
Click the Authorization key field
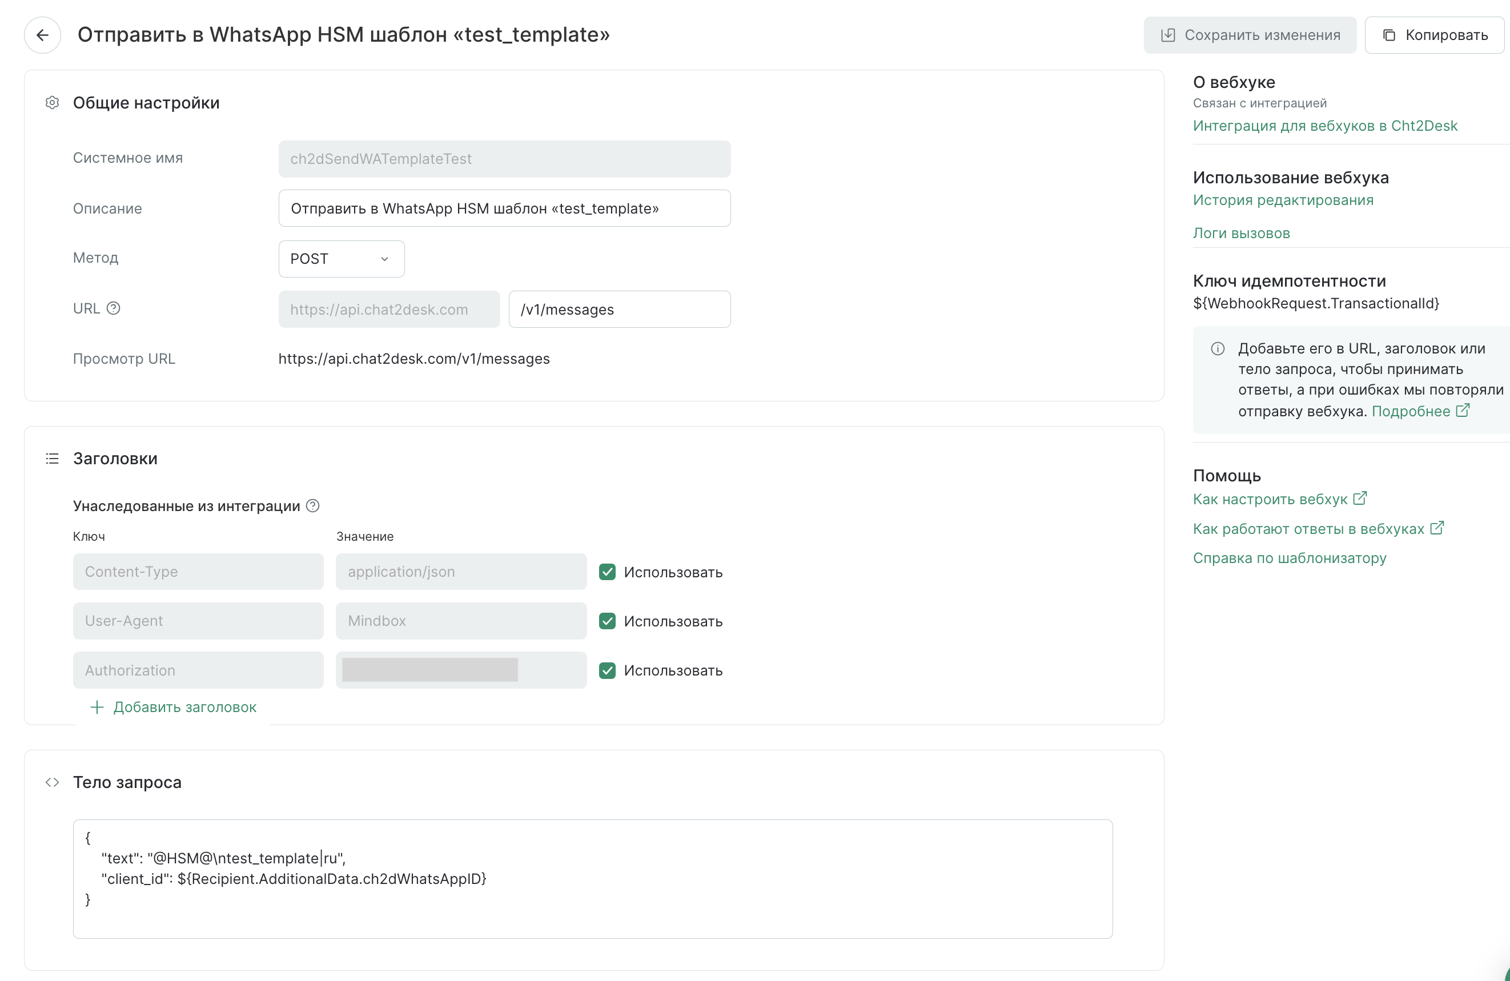[x=198, y=671]
